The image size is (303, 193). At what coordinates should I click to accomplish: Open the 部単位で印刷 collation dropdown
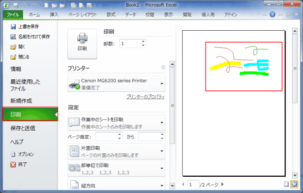point(116,169)
